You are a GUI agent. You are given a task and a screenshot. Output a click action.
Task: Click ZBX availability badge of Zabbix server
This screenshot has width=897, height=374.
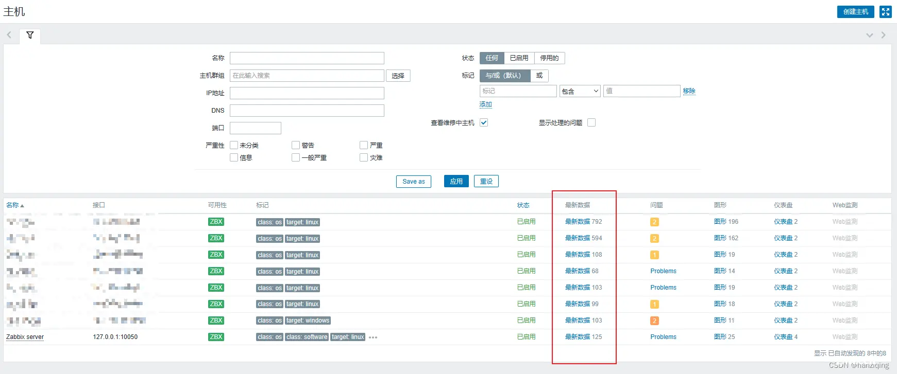[x=216, y=337]
